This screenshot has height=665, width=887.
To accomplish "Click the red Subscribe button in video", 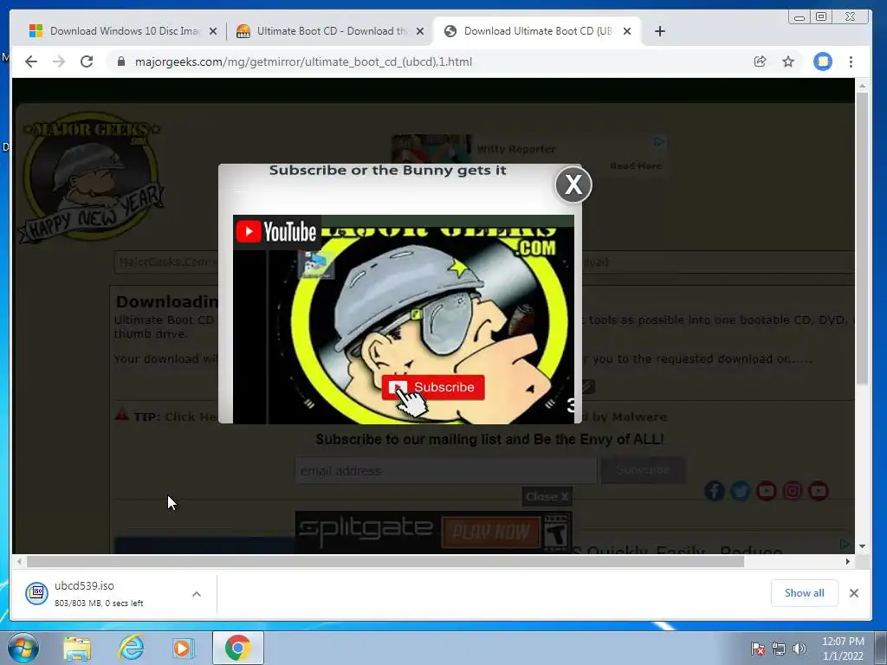I will pos(433,387).
